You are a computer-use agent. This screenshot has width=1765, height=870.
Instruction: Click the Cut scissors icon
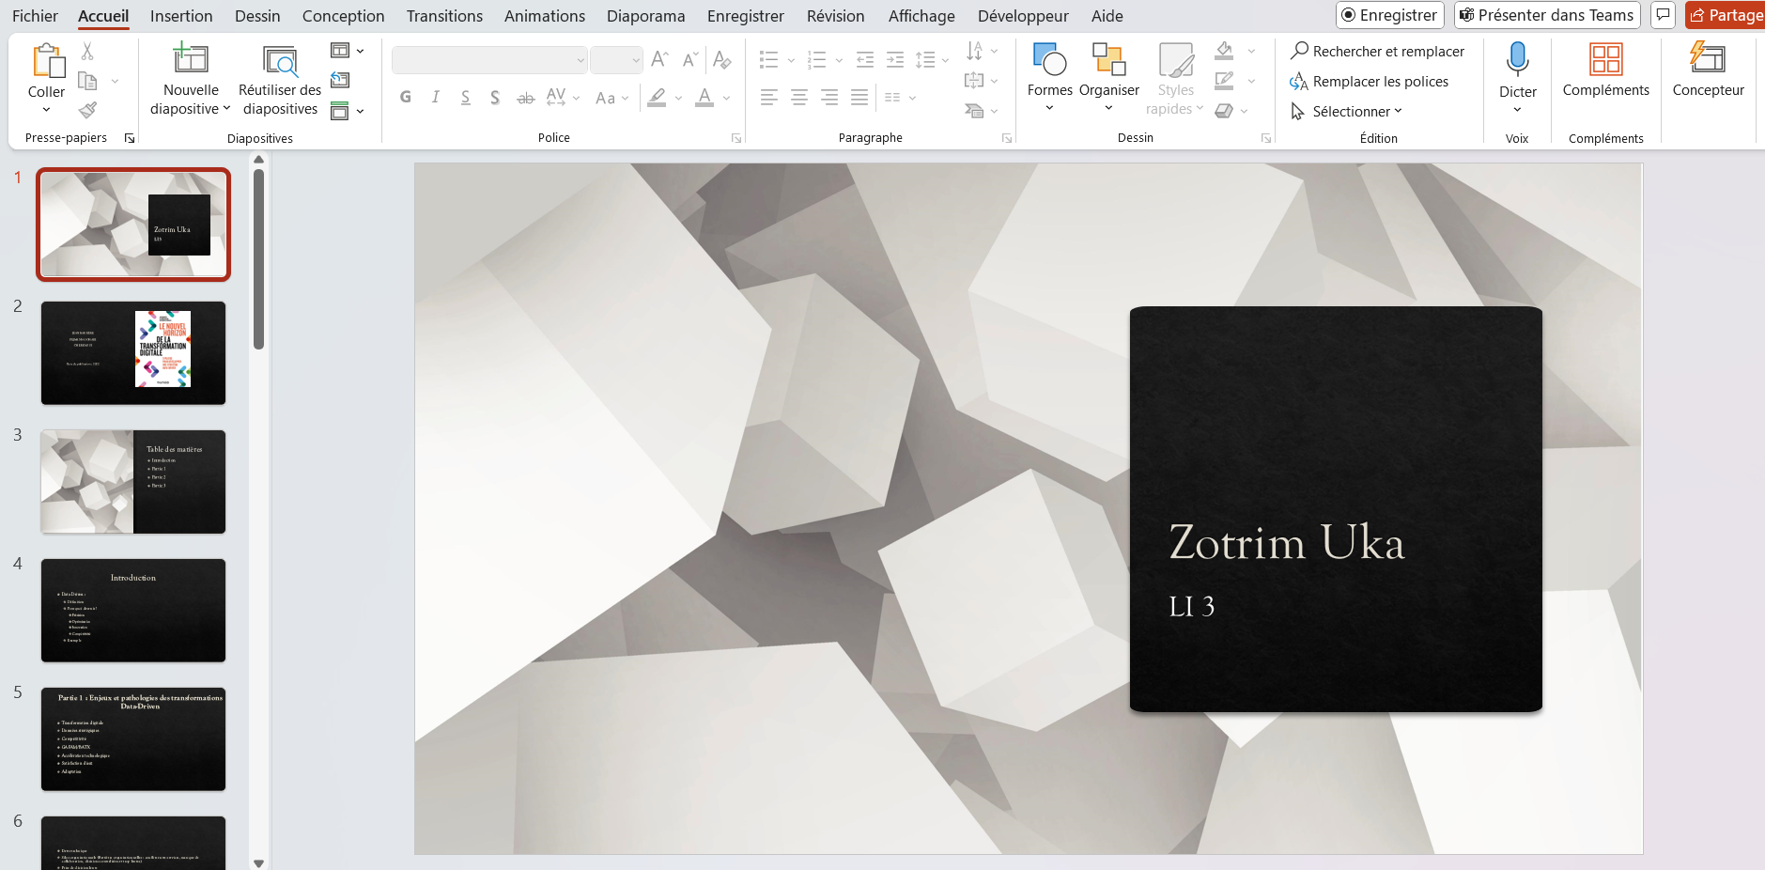click(87, 52)
